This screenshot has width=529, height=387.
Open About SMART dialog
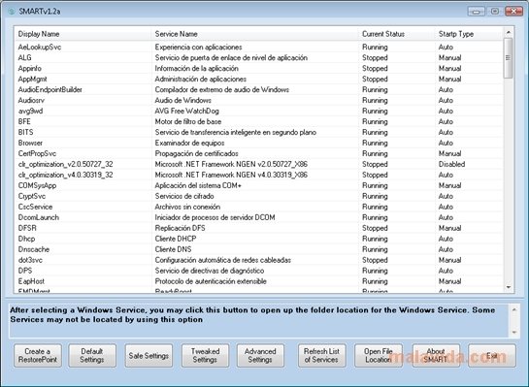pyautogui.click(x=436, y=355)
